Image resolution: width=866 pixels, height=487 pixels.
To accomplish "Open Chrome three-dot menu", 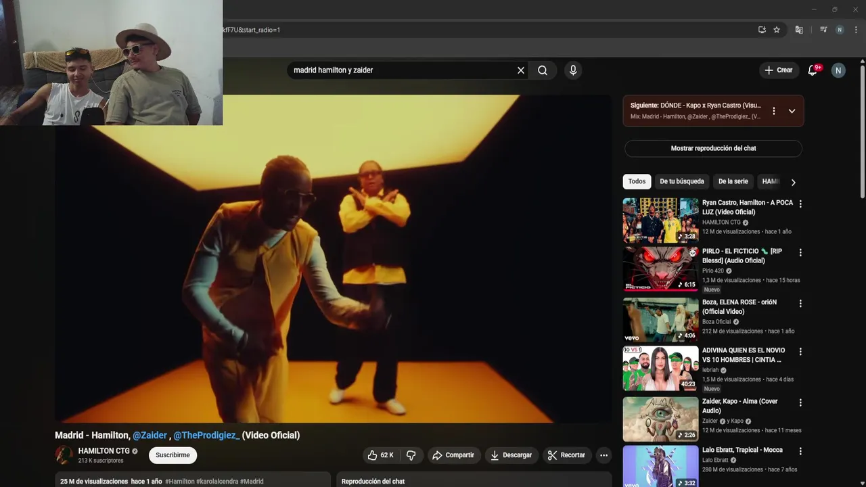I will click(857, 30).
